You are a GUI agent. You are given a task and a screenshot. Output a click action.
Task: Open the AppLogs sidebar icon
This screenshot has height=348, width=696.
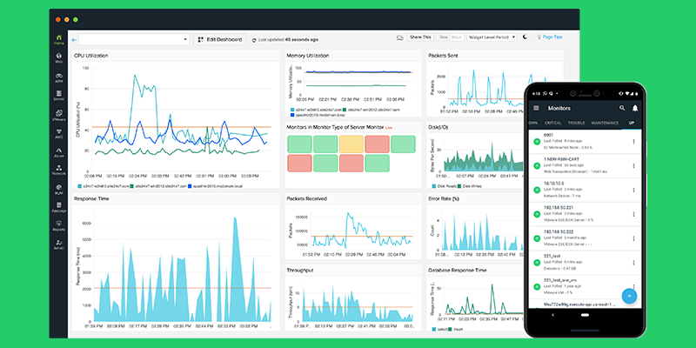pyautogui.click(x=58, y=207)
